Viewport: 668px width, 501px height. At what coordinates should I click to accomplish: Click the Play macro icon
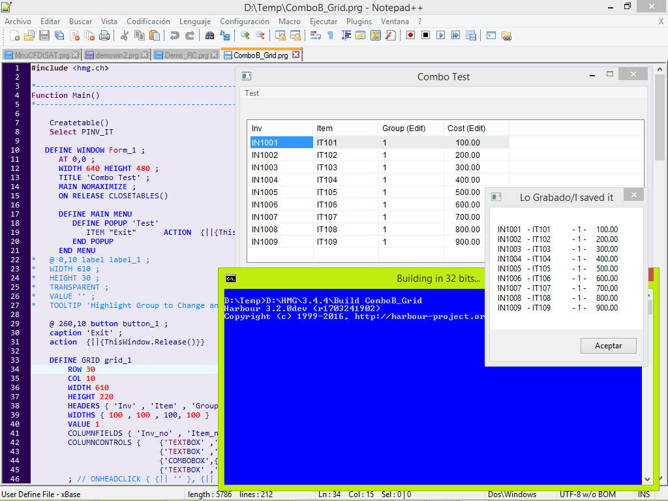440,35
